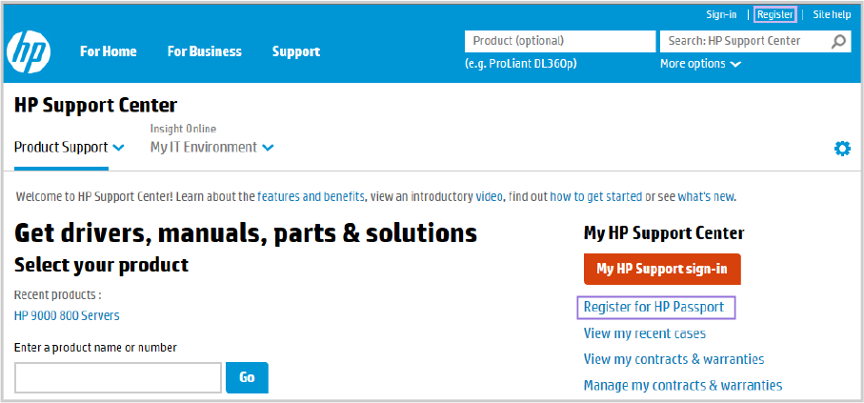Expand the My IT Environment chevron

point(268,148)
